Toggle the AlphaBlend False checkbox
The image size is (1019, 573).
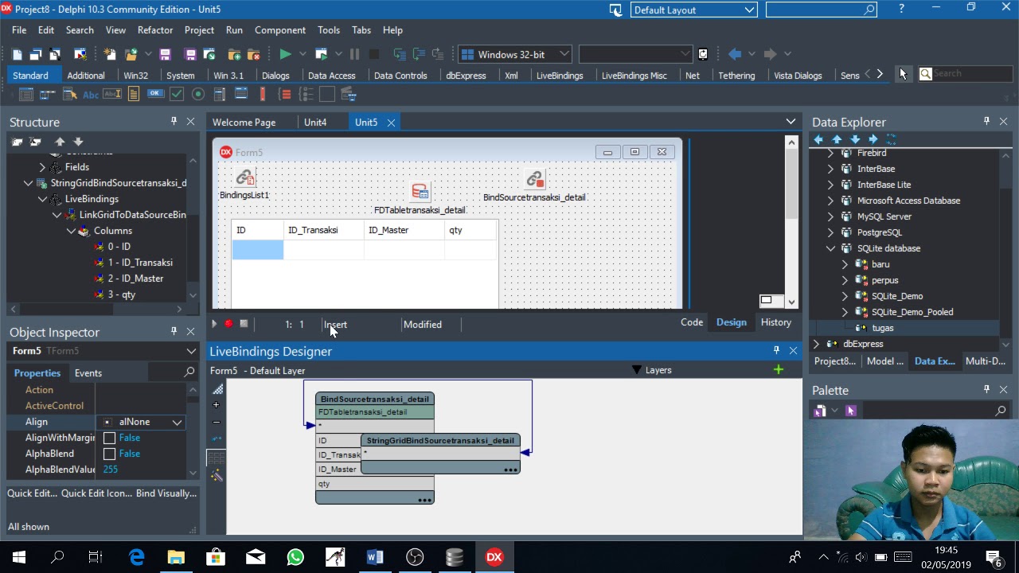pyautogui.click(x=110, y=454)
